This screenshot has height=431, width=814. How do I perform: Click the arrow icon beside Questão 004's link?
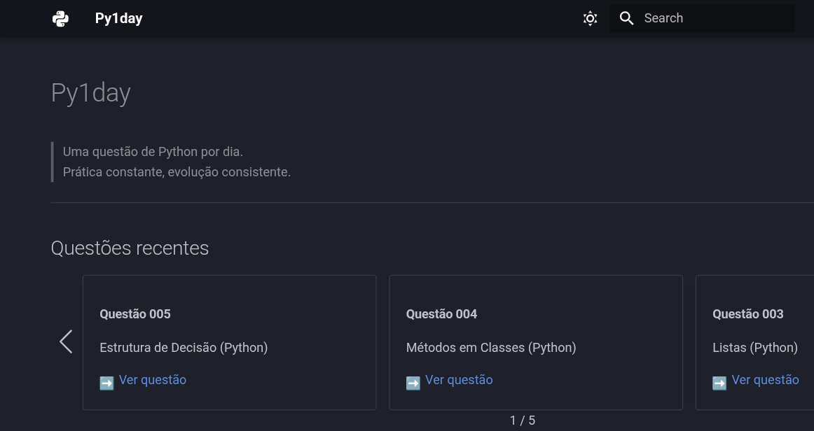tap(413, 383)
